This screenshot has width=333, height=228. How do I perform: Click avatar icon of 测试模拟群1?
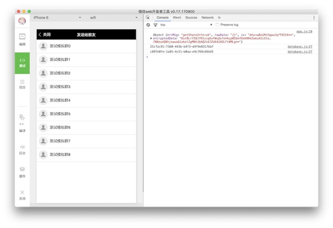pyautogui.click(x=43, y=60)
